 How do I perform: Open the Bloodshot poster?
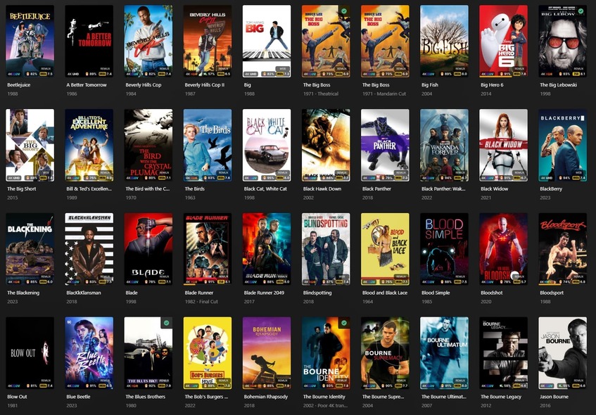[504, 249]
